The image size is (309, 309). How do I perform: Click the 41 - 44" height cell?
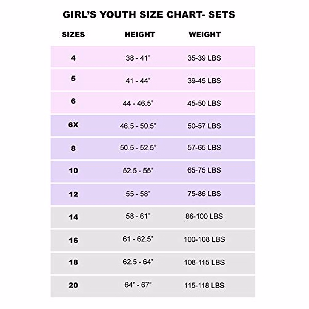point(138,81)
